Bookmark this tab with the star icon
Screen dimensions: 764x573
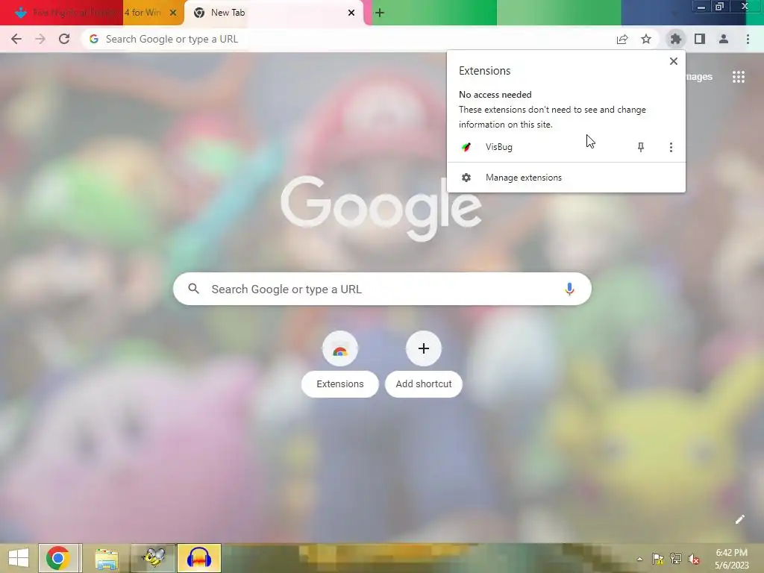click(646, 39)
